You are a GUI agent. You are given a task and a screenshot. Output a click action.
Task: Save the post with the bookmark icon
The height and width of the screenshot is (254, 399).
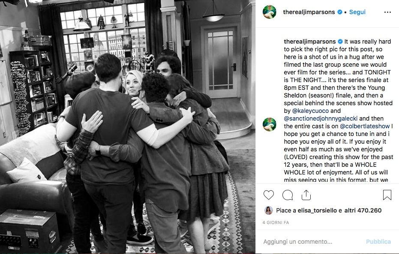coord(387,195)
